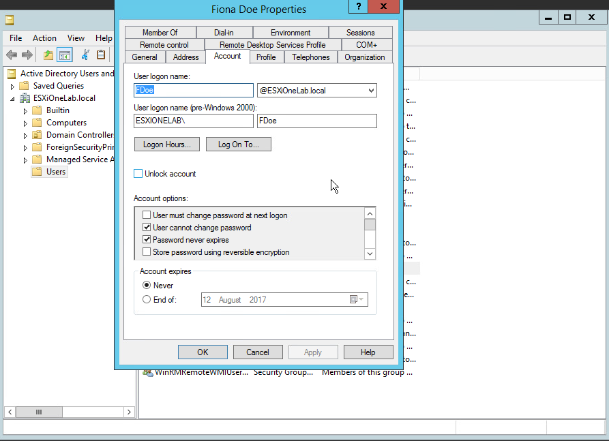Open the Action menu
Image resolution: width=609 pixels, height=441 pixels.
pyautogui.click(x=44, y=37)
